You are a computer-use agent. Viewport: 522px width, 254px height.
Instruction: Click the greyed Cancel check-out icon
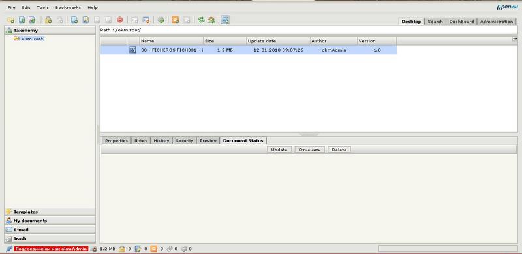[108, 20]
